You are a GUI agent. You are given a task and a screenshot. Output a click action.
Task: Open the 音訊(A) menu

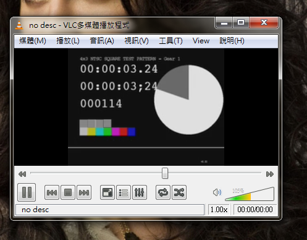(x=102, y=41)
